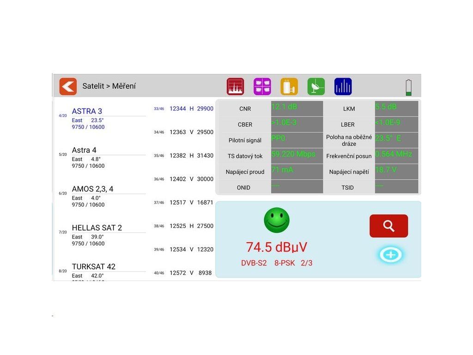Click the CBER label
473x355 pixels.
245,124
